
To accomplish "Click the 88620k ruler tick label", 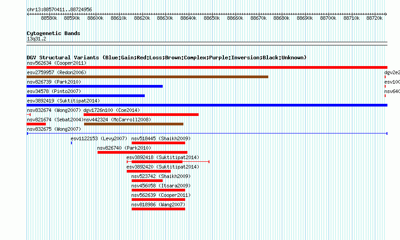I will (142, 18).
